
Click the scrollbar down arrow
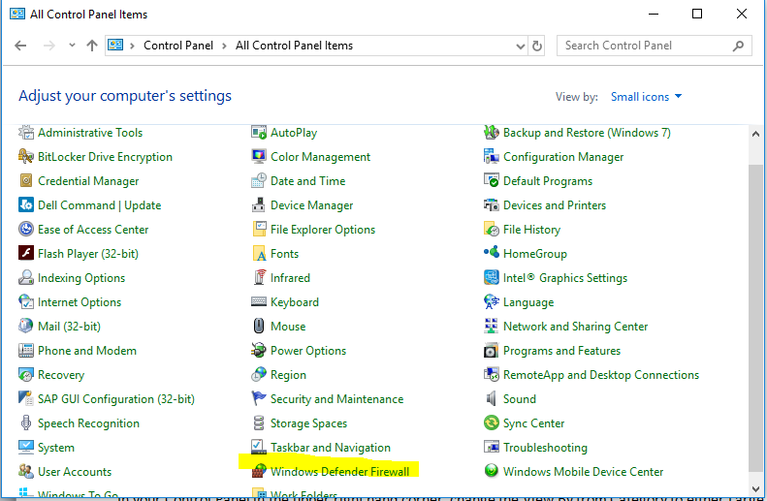click(755, 488)
